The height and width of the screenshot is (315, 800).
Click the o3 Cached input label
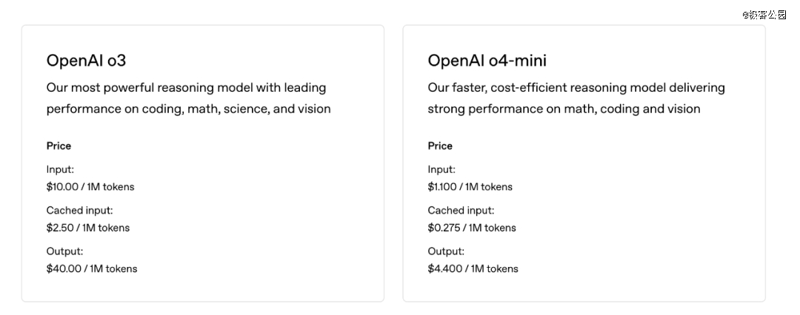[79, 210]
